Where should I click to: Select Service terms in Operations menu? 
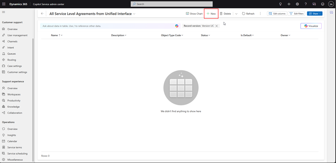tap(15, 147)
